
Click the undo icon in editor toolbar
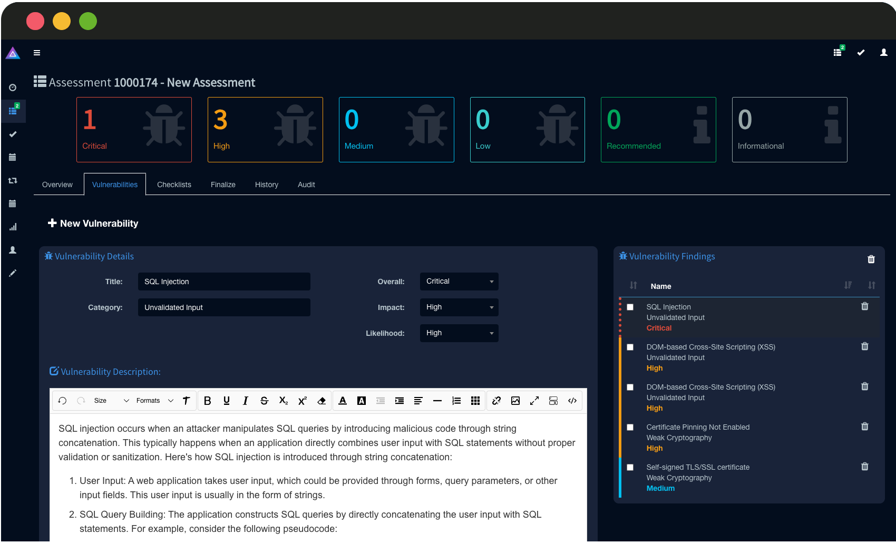coord(62,401)
